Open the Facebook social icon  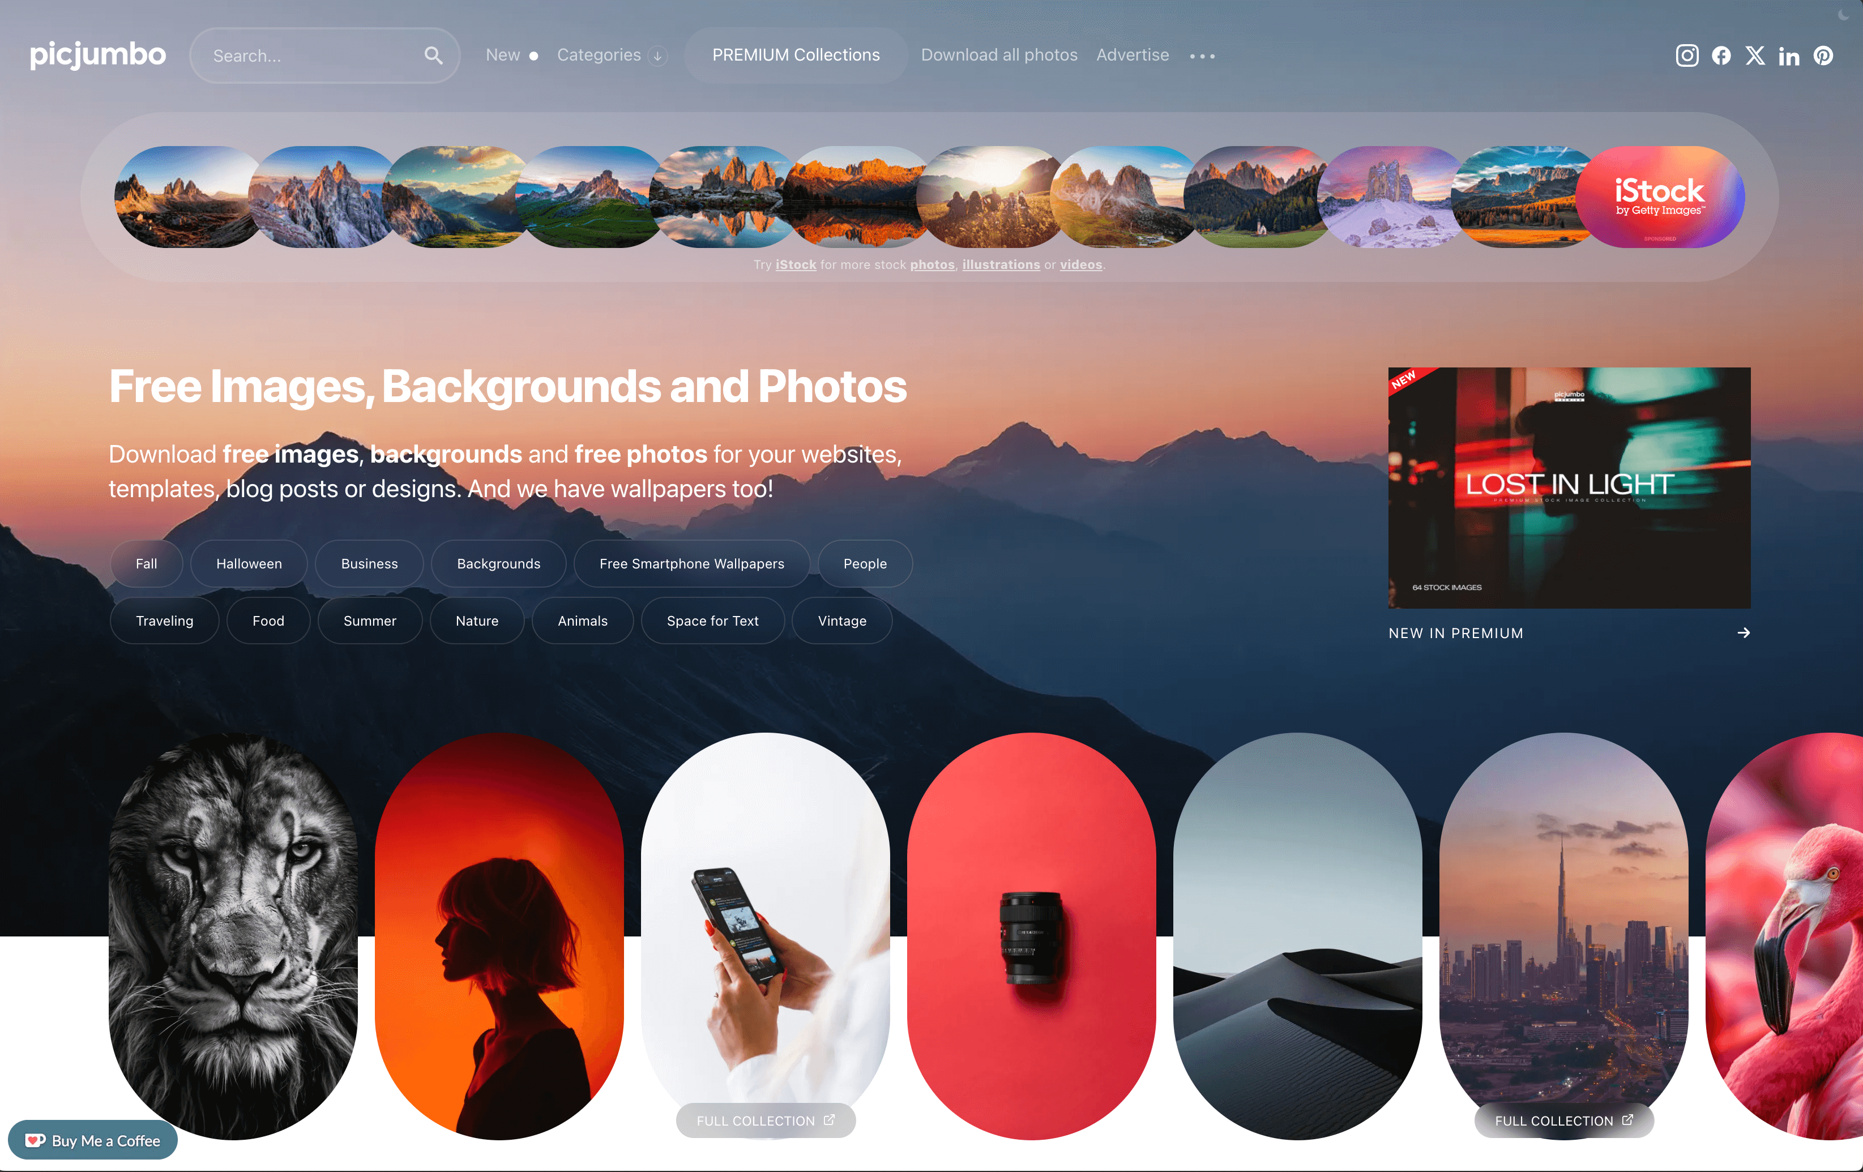(1721, 55)
